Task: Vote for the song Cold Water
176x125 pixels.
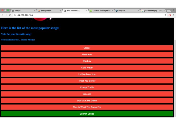Action: pos(87,68)
